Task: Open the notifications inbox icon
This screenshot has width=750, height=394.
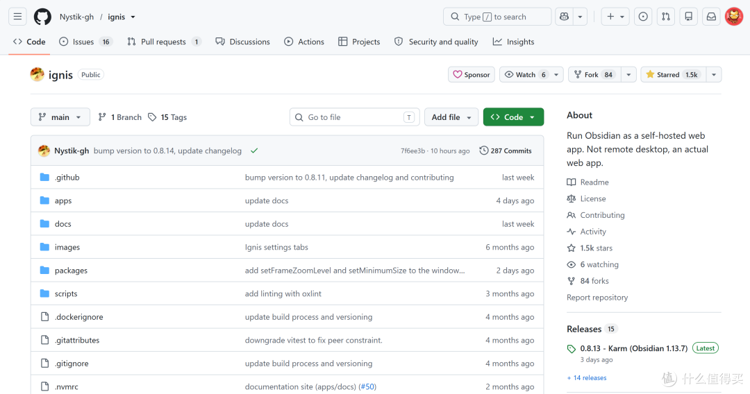Action: click(x=711, y=17)
